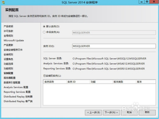Image resolution: width=159 pixels, height=119 pixels.
Task: Sort by the 实例 ID column header
Action: coord(78,82)
